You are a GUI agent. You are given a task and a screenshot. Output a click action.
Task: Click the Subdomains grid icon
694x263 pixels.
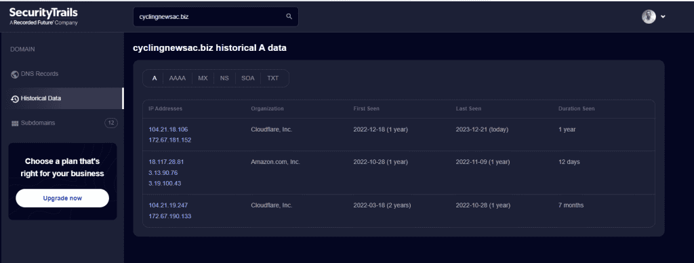pos(15,123)
